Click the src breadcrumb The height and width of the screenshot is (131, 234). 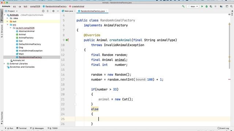[x=15, y=7]
